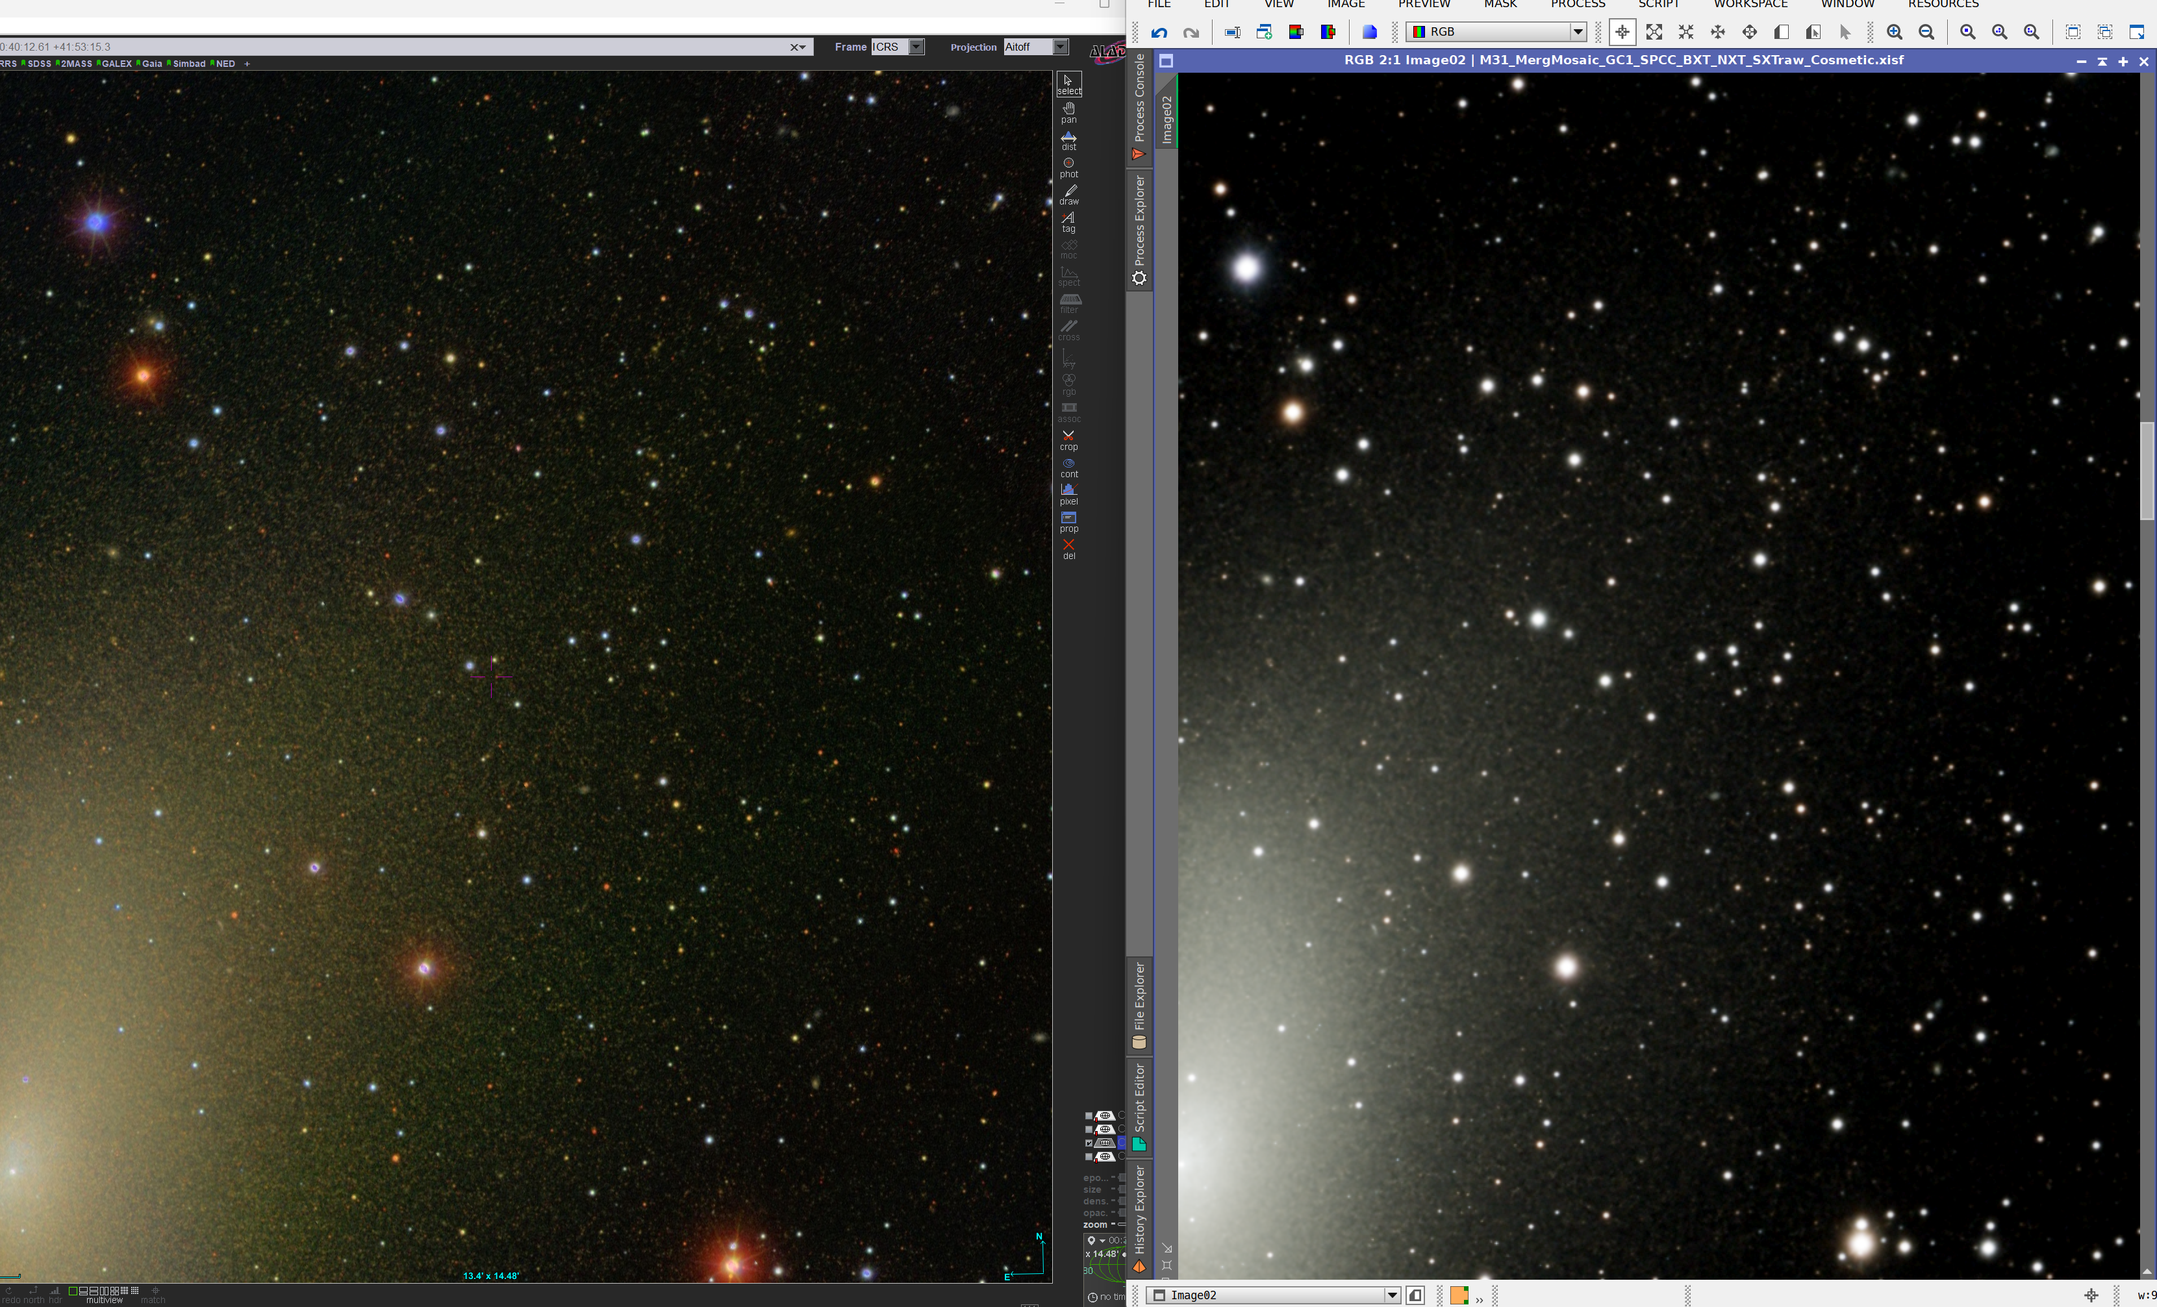2157x1307 pixels.
Task: Adjust the Aladin zoom slider
Action: coord(1122,1225)
